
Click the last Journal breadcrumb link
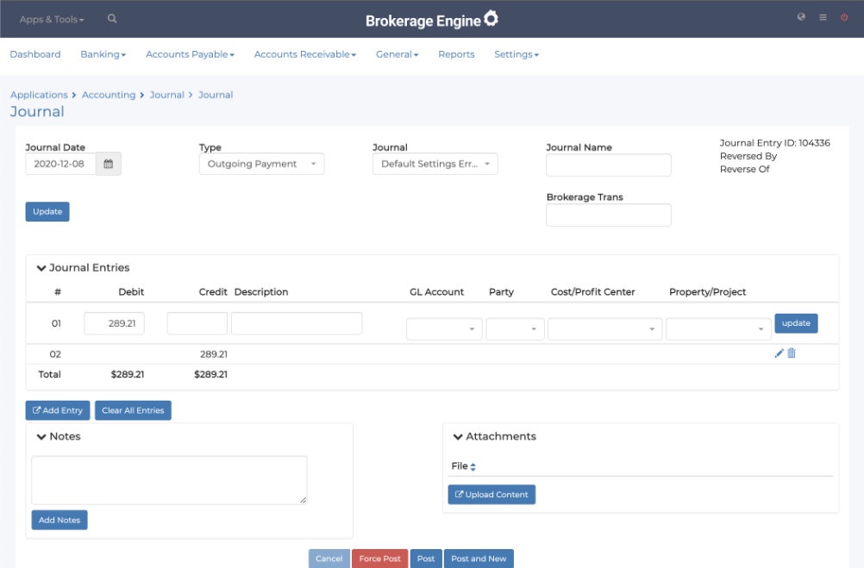coord(216,95)
